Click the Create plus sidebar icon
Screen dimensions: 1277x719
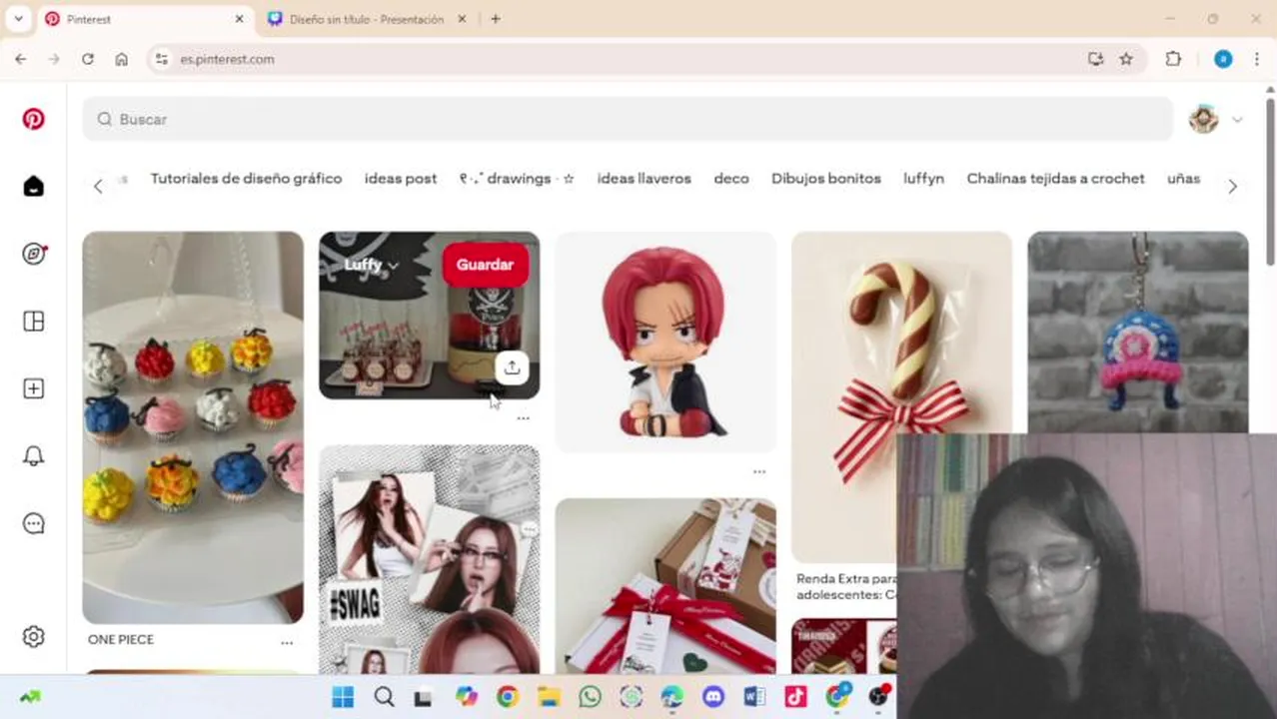click(x=33, y=388)
